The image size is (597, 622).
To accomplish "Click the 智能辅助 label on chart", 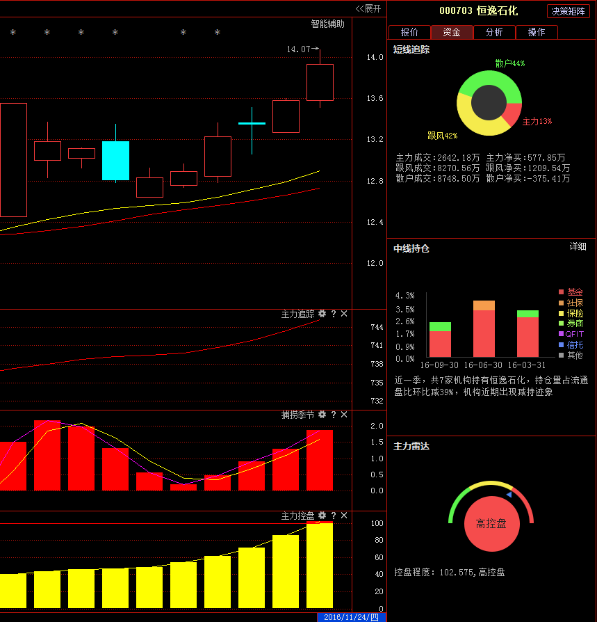I will [x=327, y=24].
